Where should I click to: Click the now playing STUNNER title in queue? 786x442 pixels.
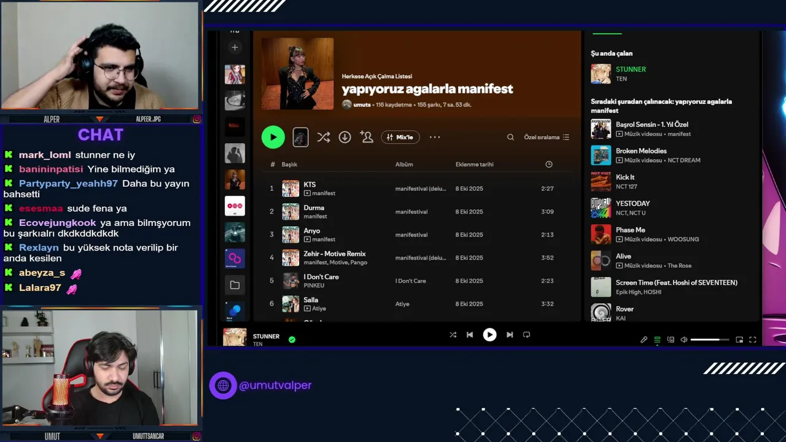[x=631, y=69]
